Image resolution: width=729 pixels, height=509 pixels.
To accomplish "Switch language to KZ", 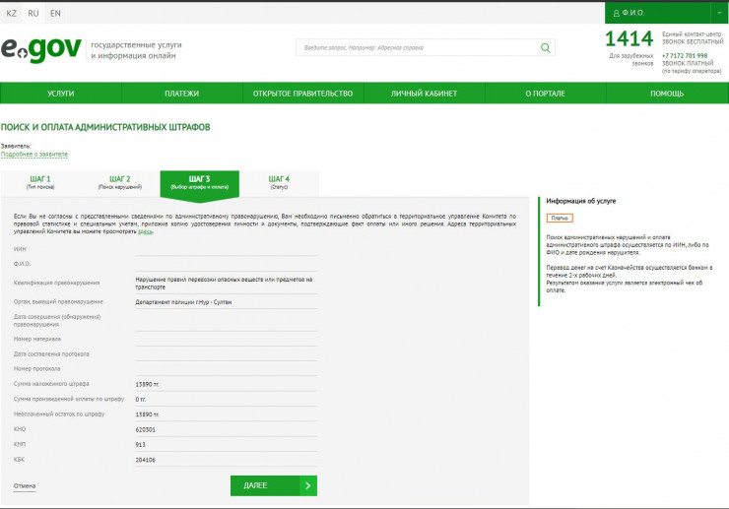I will point(12,13).
